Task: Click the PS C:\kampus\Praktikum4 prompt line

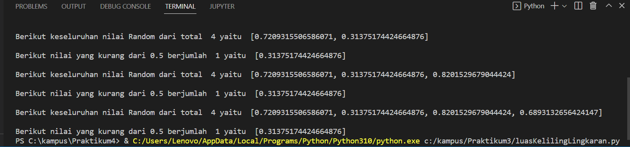Action: click(67, 141)
